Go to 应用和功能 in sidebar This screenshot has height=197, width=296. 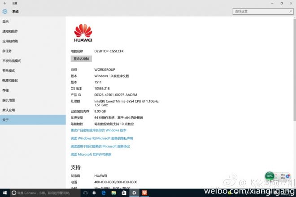10,41
